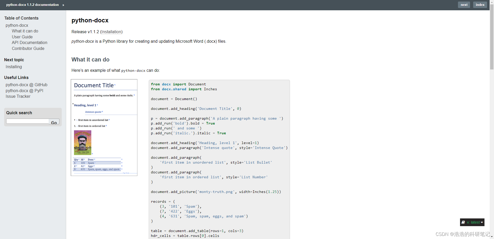
Task: Open python-docx @ PyPI link
Action: pos(24,91)
